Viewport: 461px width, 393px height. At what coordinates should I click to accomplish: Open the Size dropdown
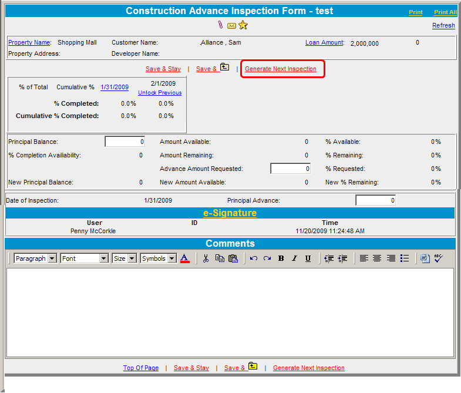point(124,258)
